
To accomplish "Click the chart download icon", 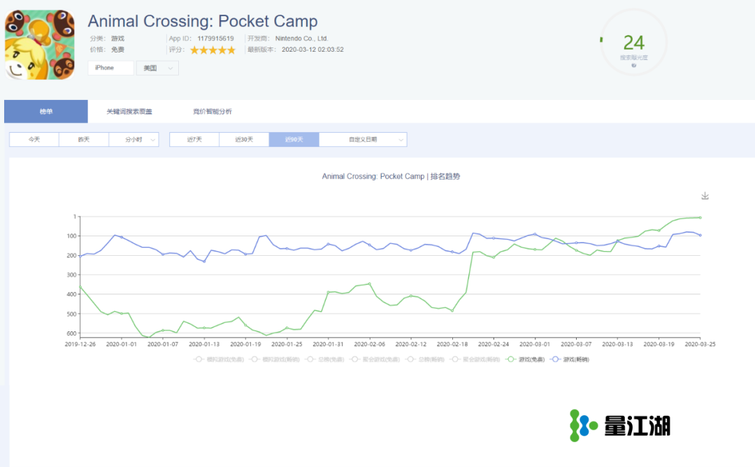I will coord(705,196).
